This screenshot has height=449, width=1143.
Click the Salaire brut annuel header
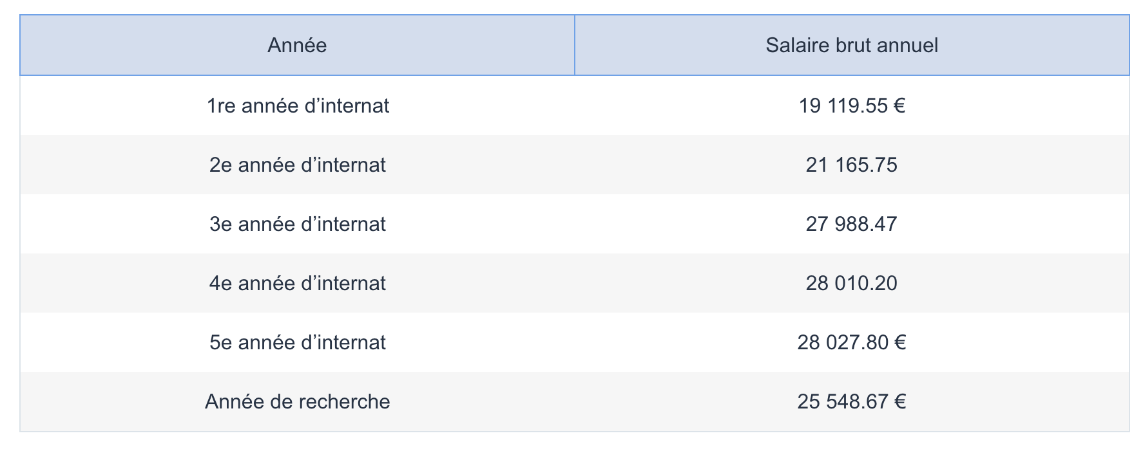[x=852, y=45]
